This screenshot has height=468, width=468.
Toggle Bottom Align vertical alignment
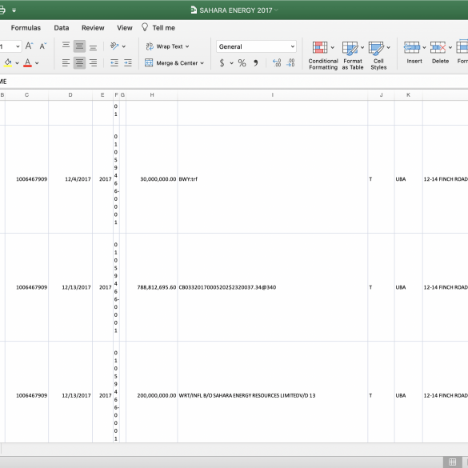coord(93,47)
